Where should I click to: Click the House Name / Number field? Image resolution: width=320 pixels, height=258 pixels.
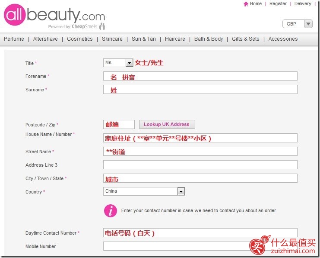[x=200, y=138]
